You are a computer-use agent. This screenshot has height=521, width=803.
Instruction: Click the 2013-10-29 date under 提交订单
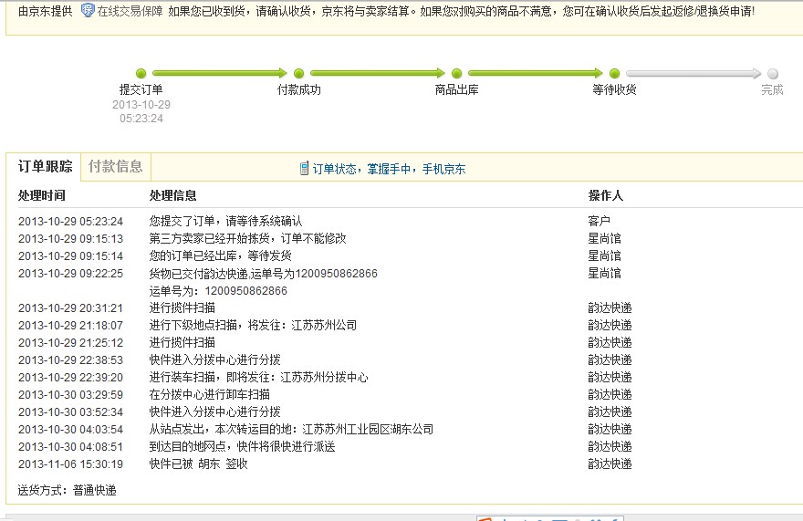(x=141, y=105)
